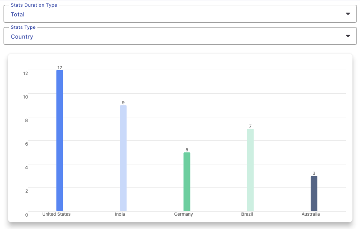This screenshot has width=360, height=229.
Task: Click the Brazil axis label
Action: coord(247,214)
